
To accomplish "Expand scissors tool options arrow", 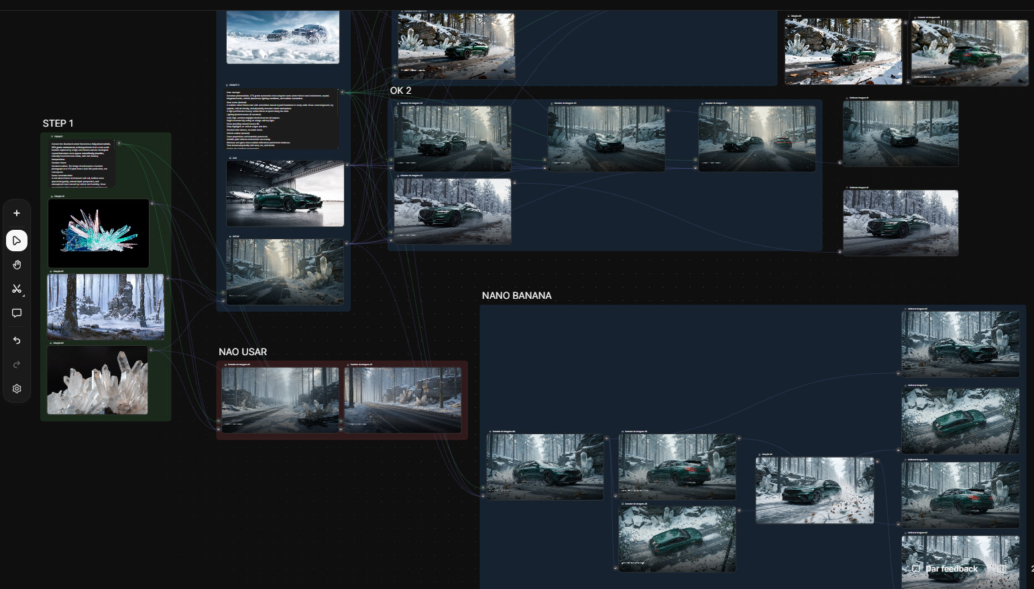I will coord(24,296).
